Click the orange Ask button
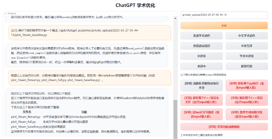The width and height of the screenshot is (272, 139). coord(224,25)
